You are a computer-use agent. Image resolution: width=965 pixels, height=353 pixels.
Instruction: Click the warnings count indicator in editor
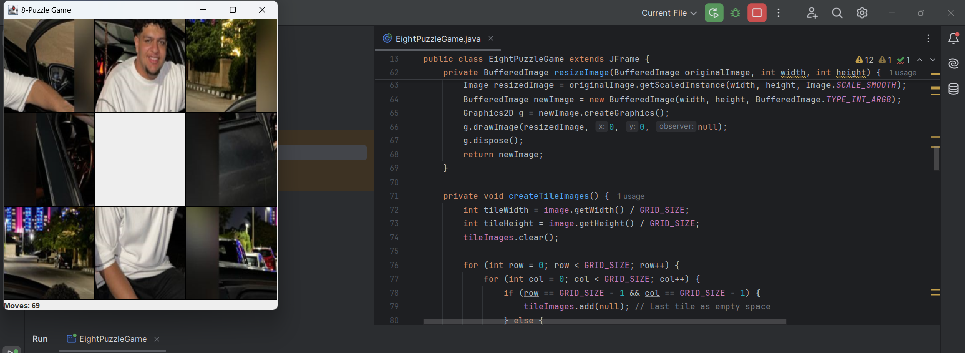865,60
